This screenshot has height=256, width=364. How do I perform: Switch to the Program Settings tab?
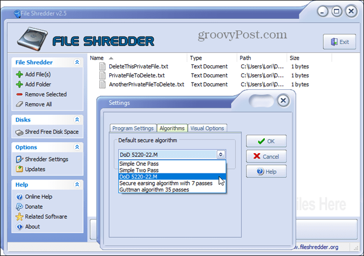(x=133, y=128)
